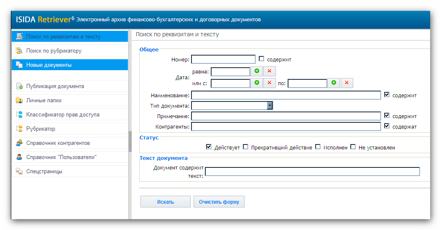The width and height of the screenshot is (441, 230).
Task: Click the 'Спецстраницы' sidebar icon
Action: click(x=19, y=171)
